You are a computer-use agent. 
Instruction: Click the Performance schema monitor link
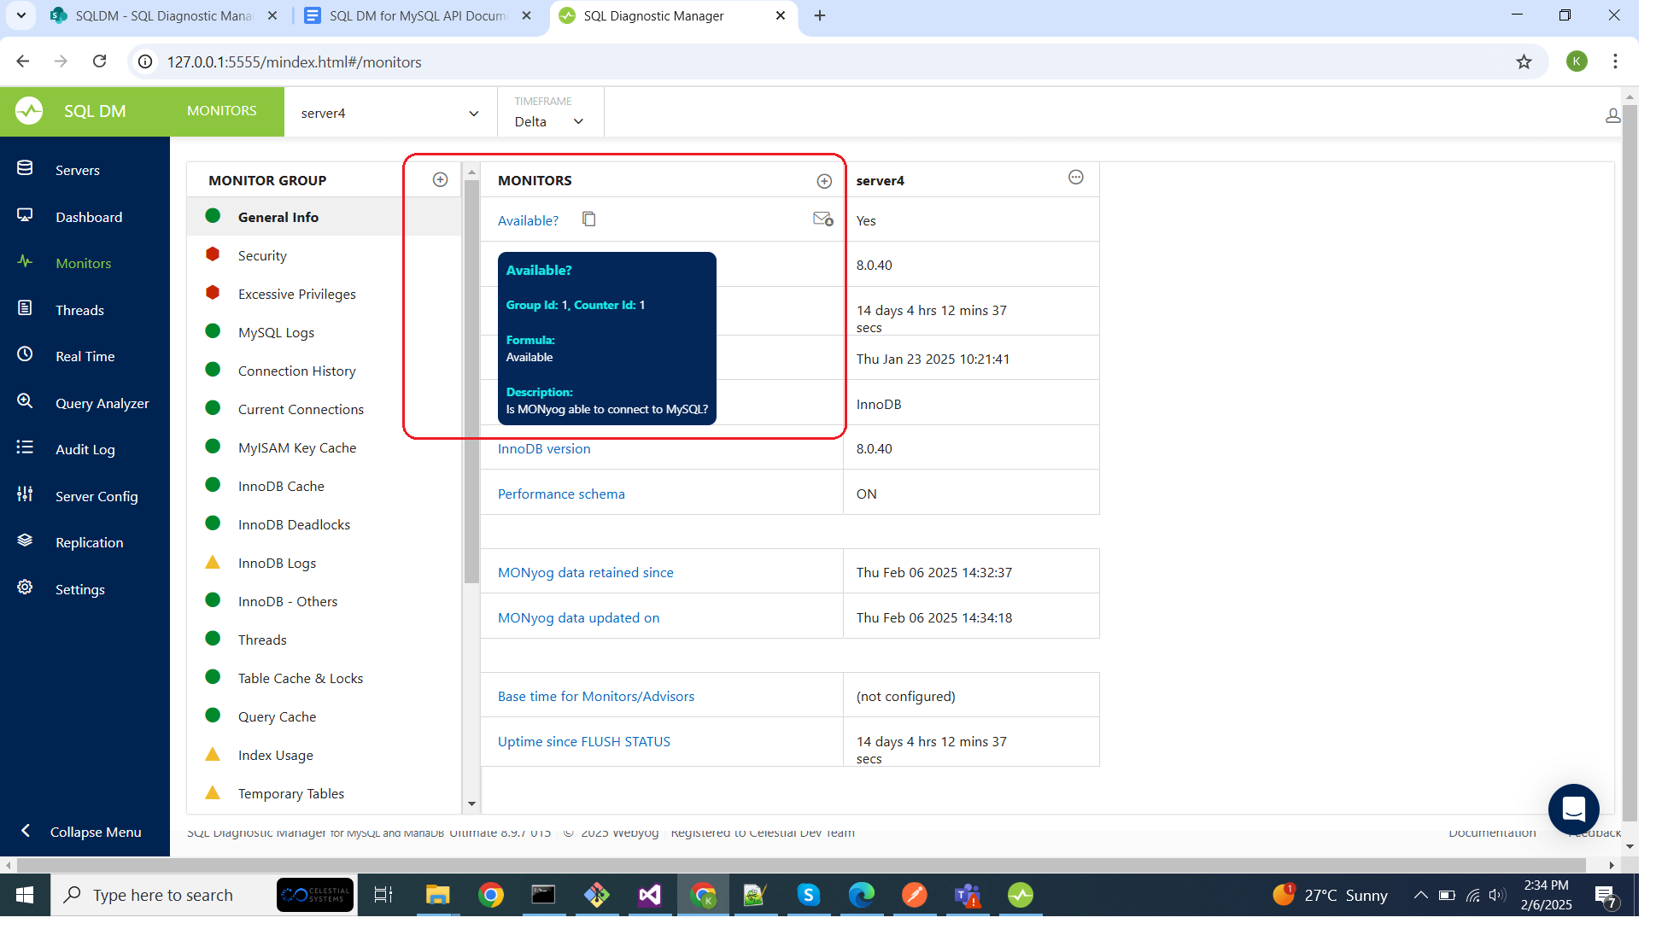tap(561, 494)
